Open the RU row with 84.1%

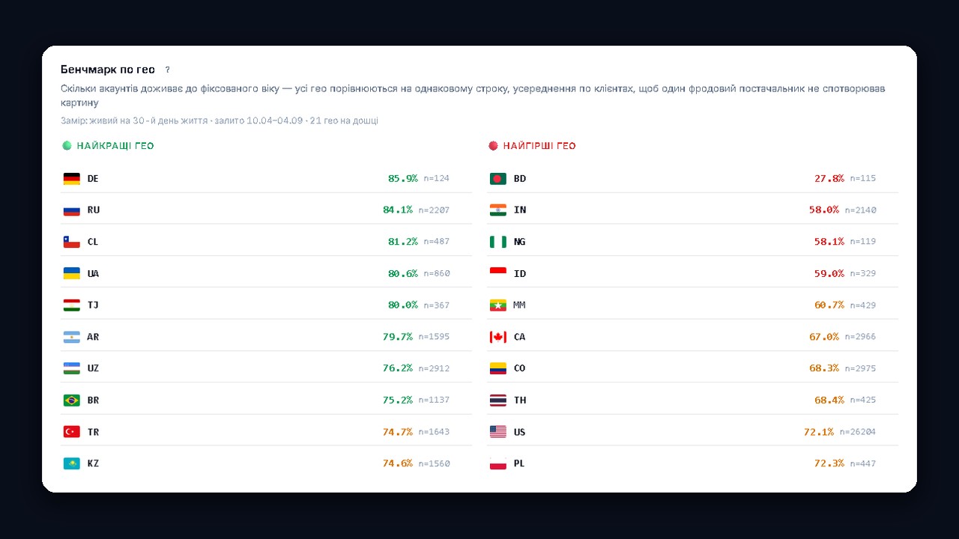[x=266, y=210]
